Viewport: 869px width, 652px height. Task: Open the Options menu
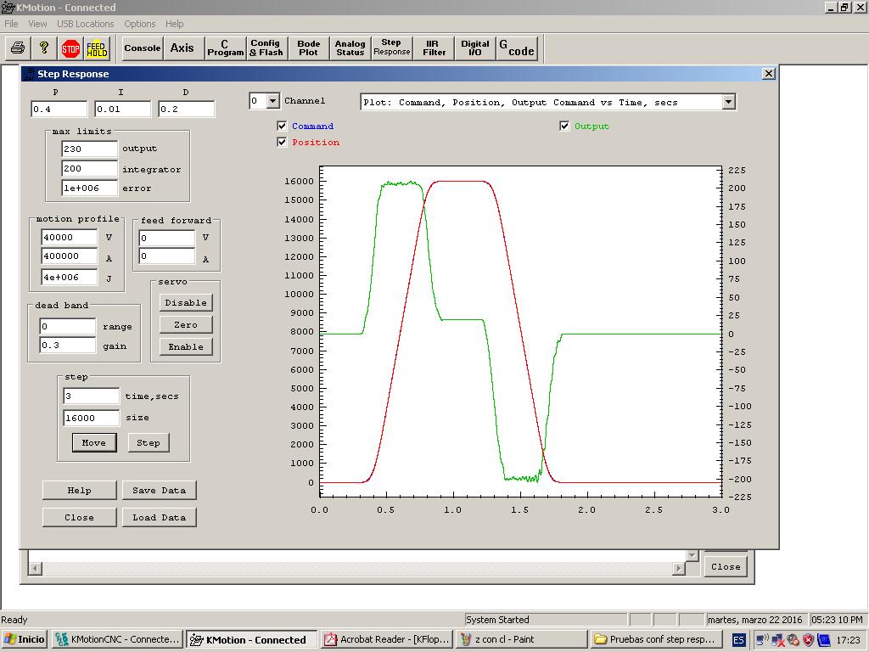140,24
